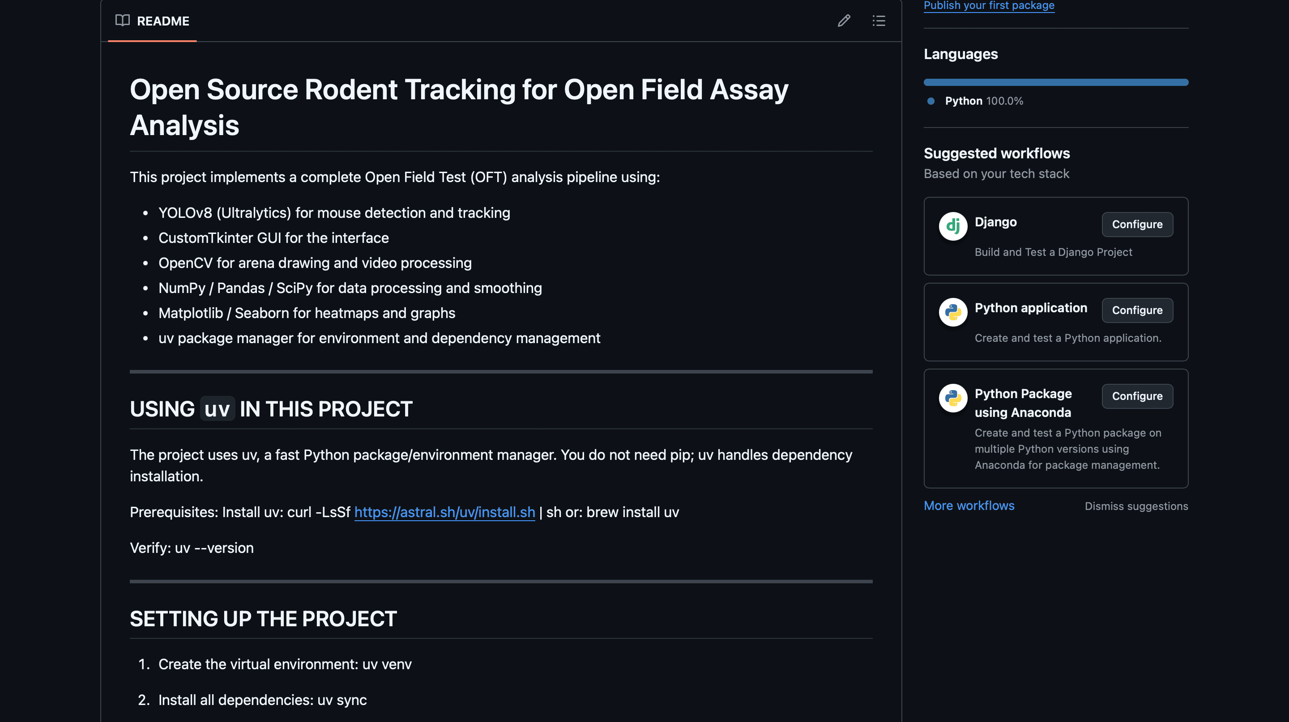Screen dimensions: 1289x722
Task: Click the blue Python language indicator dot
Action: 930,101
